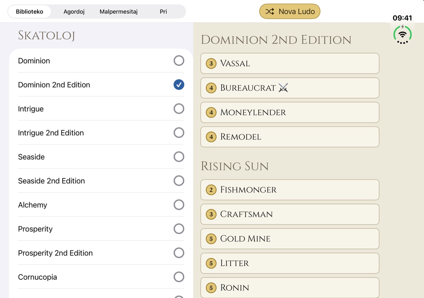
Task: Click the Vassal cost 3 coin icon
Action: pyautogui.click(x=211, y=64)
